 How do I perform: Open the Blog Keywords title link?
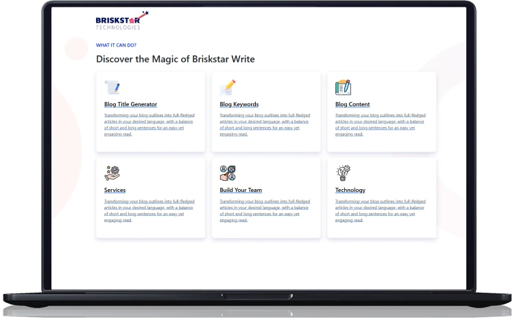coord(239,104)
